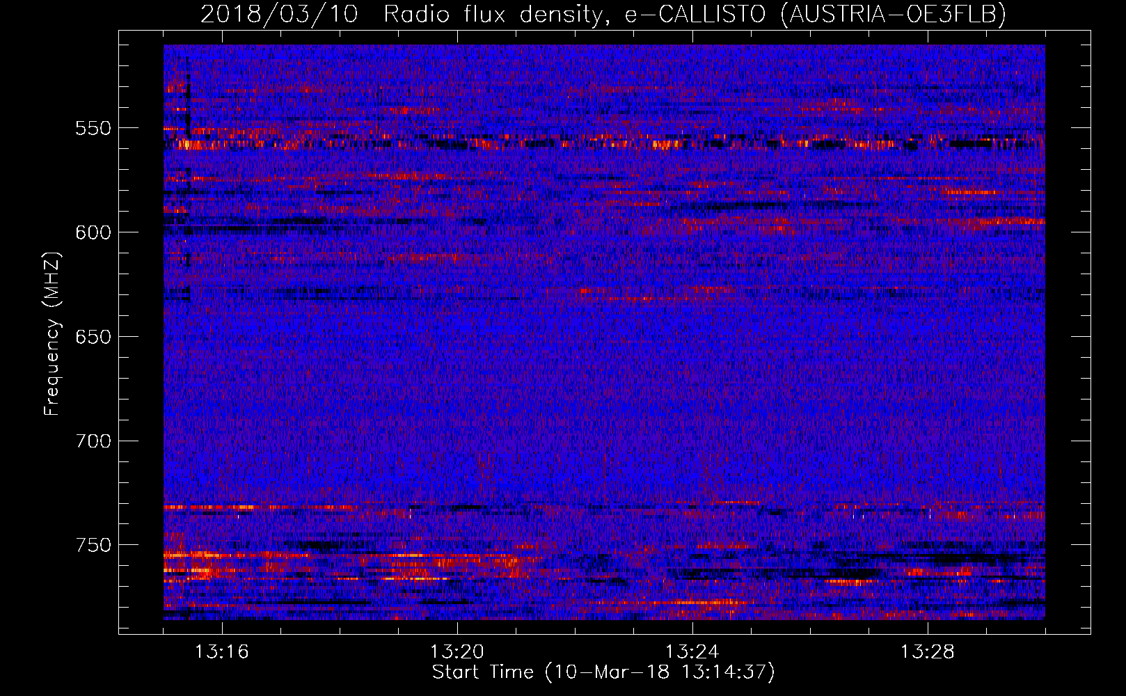Click the 700 frequency tick label
Viewport: 1126px width, 696px height.
pos(93,441)
